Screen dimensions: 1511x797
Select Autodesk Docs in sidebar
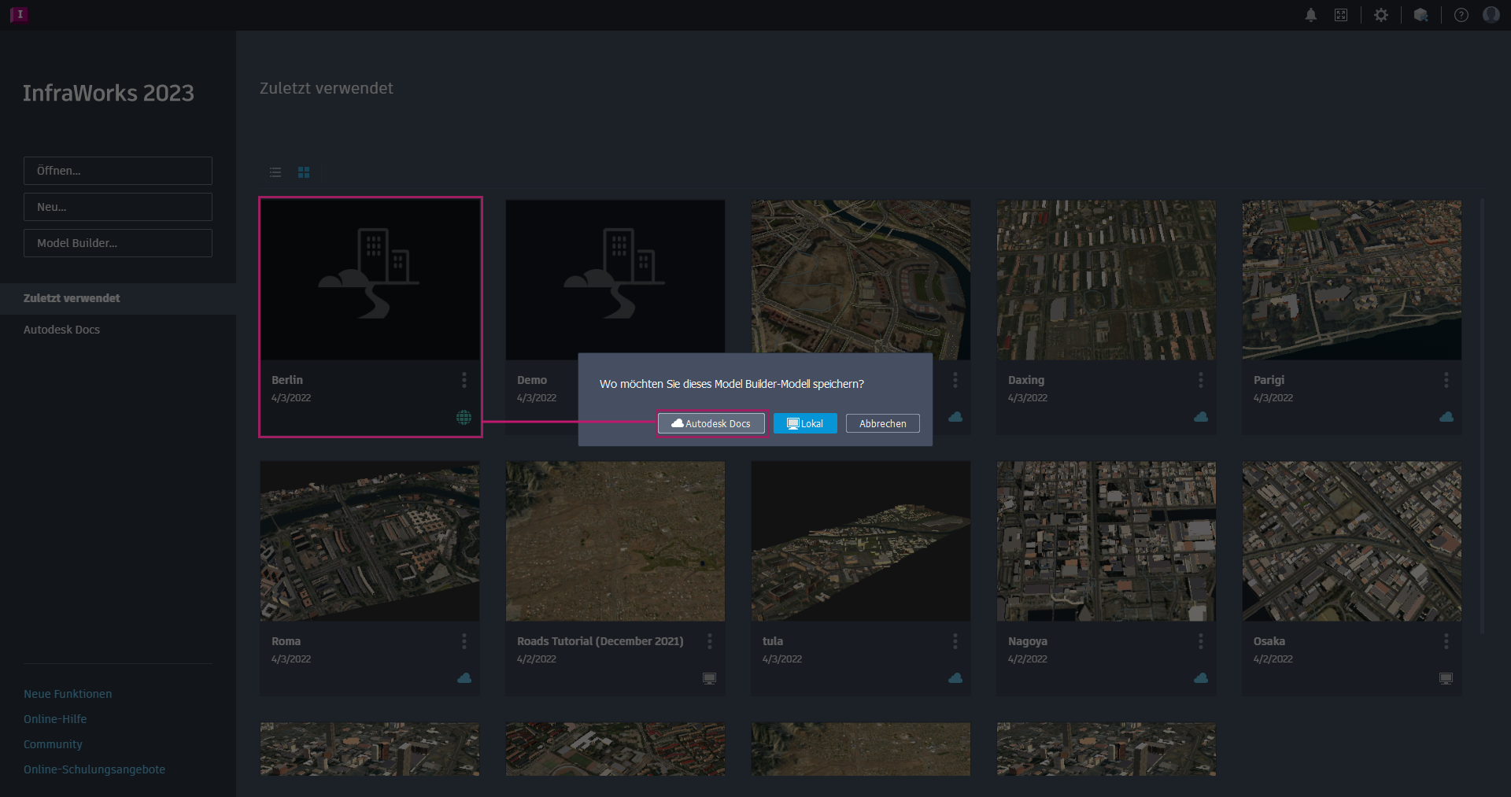pyautogui.click(x=61, y=330)
